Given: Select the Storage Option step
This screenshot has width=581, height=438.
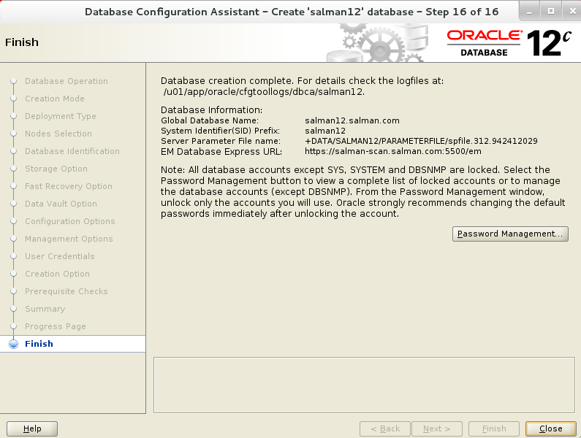Looking at the screenshot, I should tap(56, 169).
